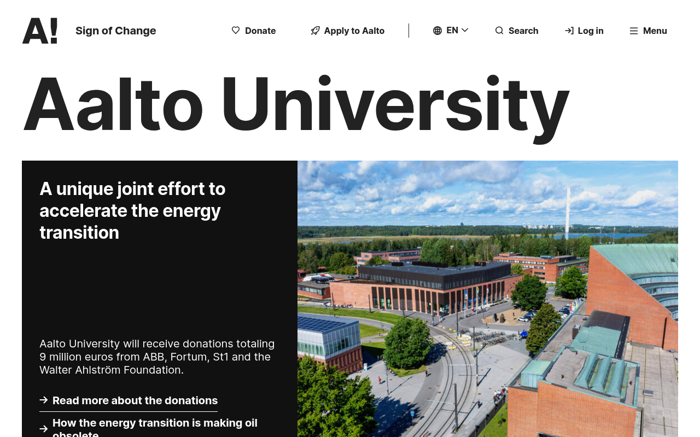
Task: Click the aerial campus photo
Action: click(x=488, y=299)
